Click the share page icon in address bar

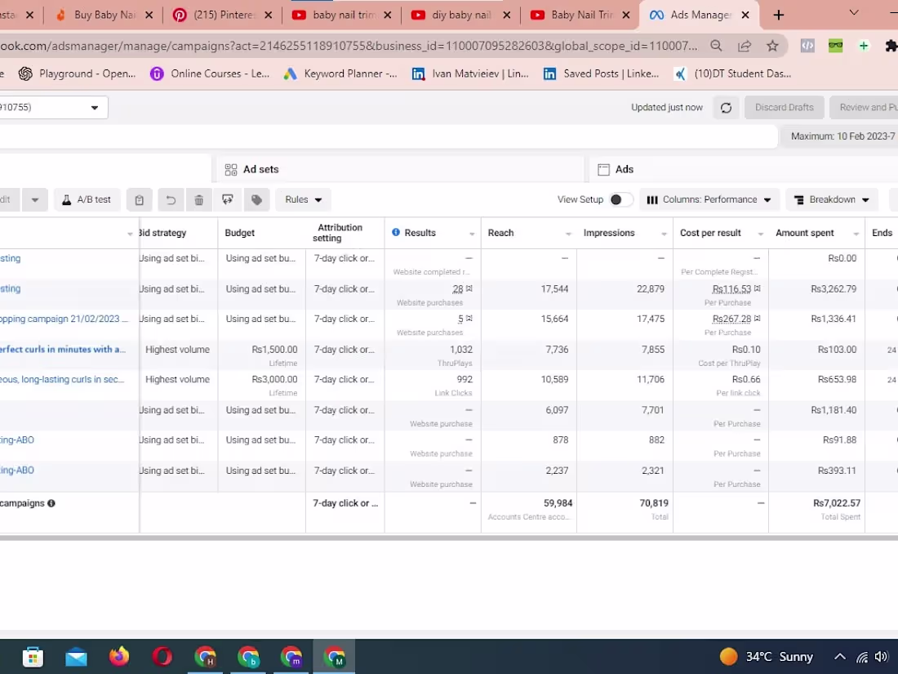(745, 46)
